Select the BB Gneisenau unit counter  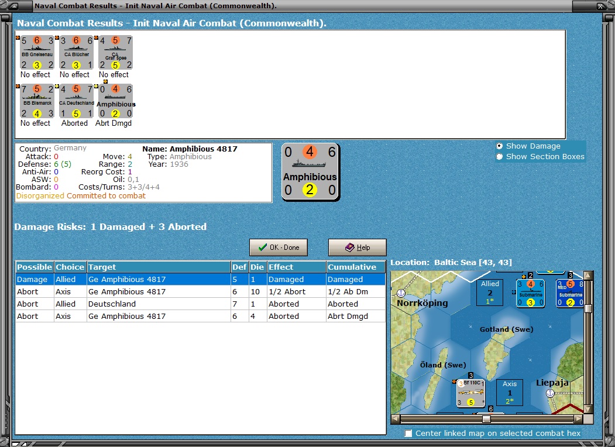click(37, 53)
